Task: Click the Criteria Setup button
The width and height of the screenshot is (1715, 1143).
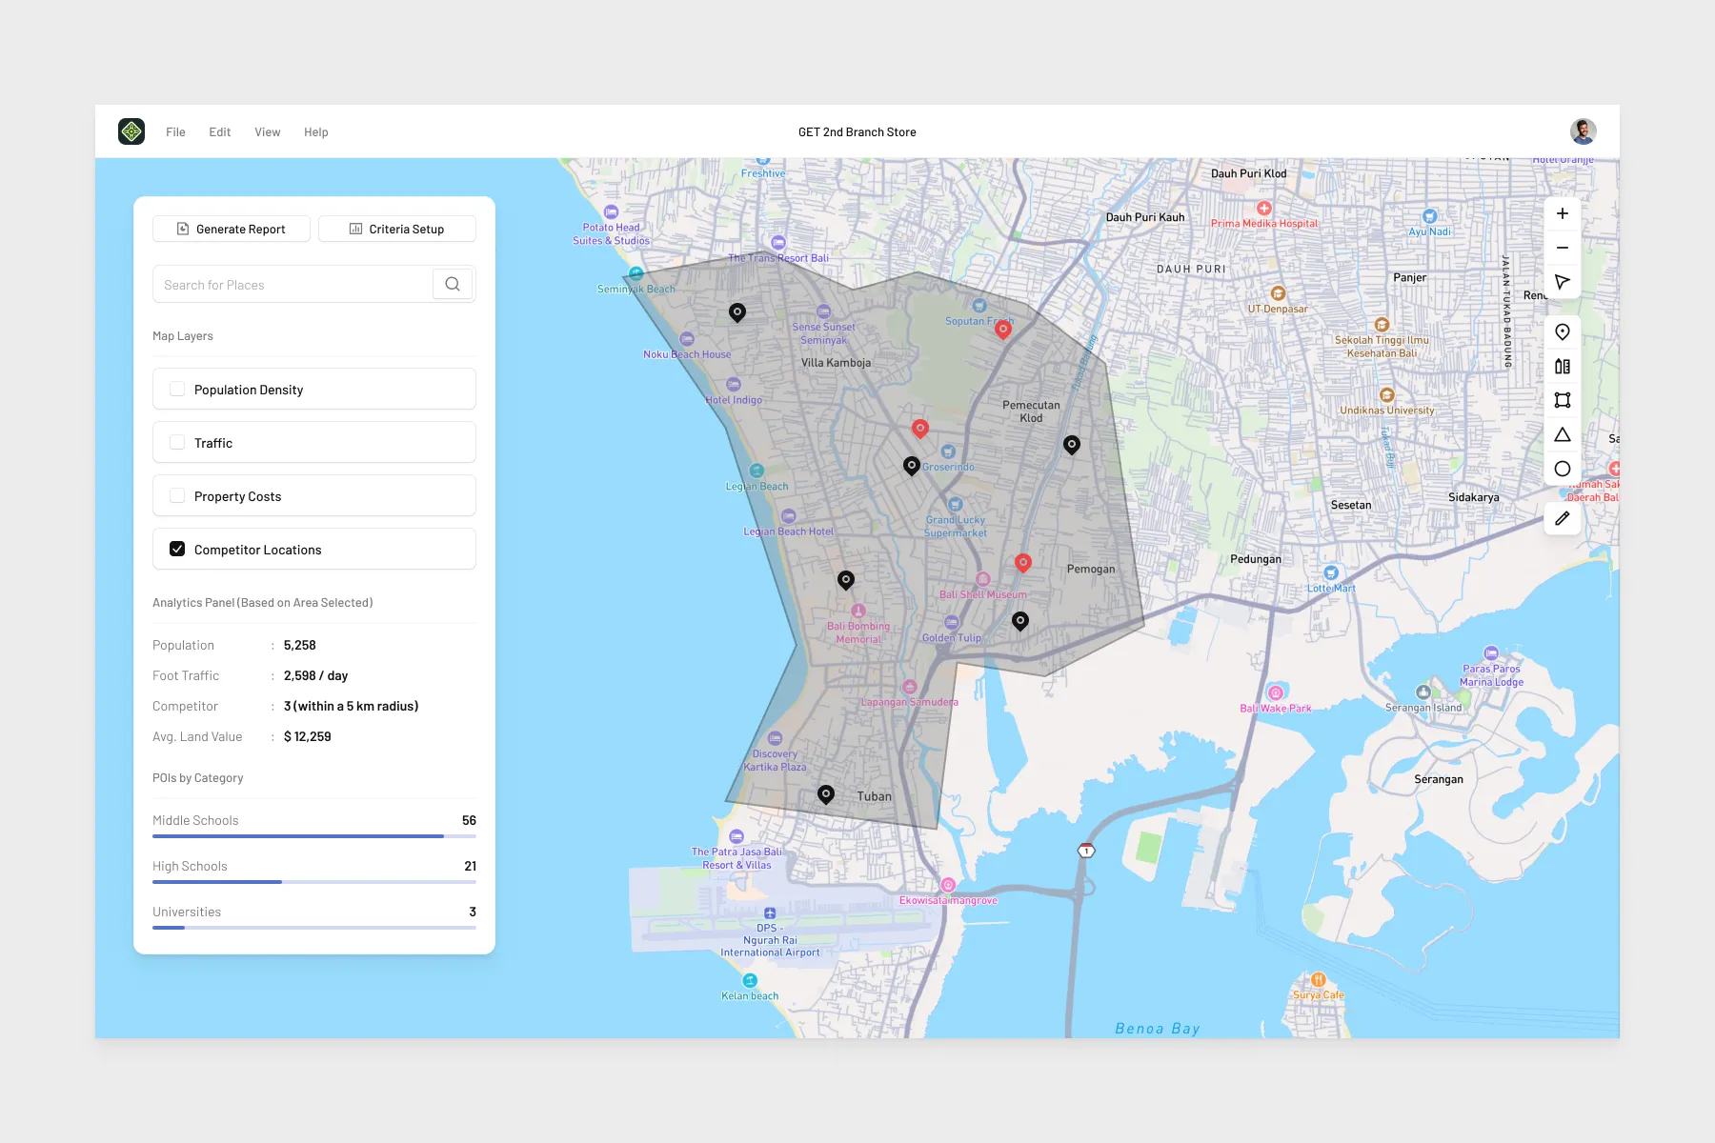Action: [x=397, y=229]
